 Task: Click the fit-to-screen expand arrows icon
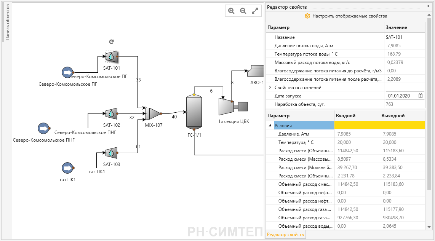tap(255, 11)
